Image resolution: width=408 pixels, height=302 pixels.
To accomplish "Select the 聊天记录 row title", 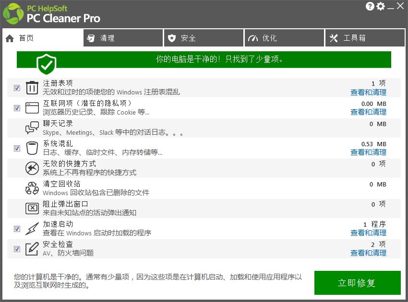I will pos(58,124).
